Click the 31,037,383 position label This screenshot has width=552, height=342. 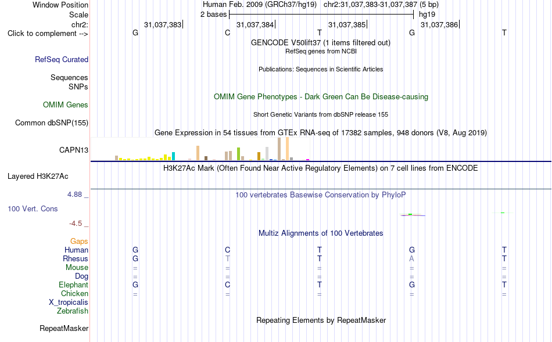point(163,24)
